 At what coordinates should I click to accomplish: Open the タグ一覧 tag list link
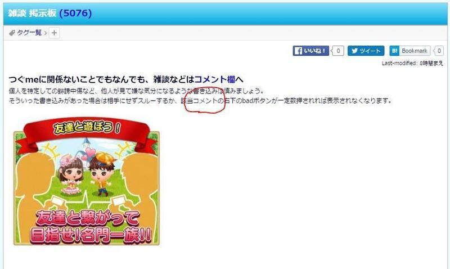click(x=29, y=33)
